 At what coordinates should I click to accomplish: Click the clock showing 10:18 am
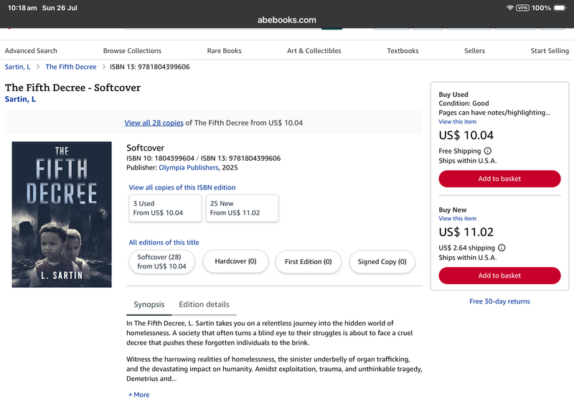click(22, 8)
